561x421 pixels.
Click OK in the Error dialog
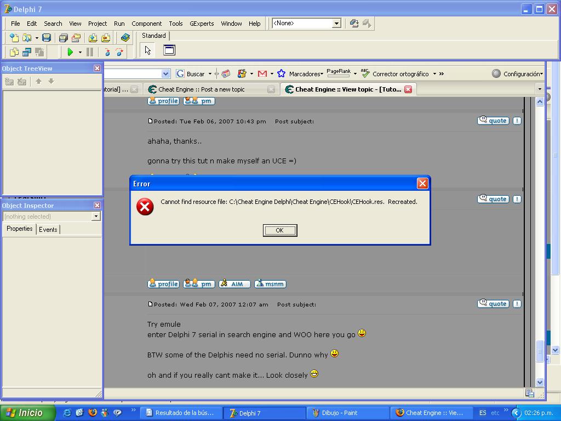(x=280, y=230)
